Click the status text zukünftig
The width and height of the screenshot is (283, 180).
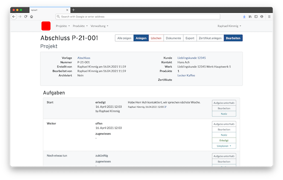coord(101,155)
